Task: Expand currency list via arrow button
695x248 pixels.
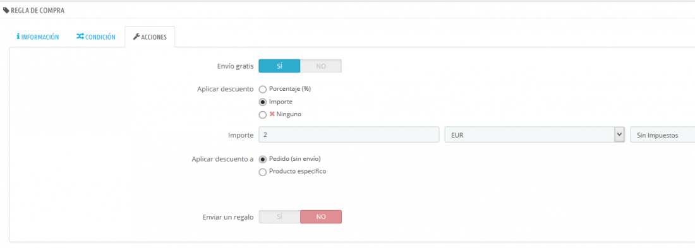Action: (x=619, y=134)
